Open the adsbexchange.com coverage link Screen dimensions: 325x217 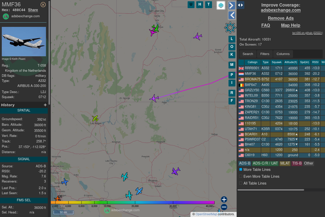pos(281,10)
